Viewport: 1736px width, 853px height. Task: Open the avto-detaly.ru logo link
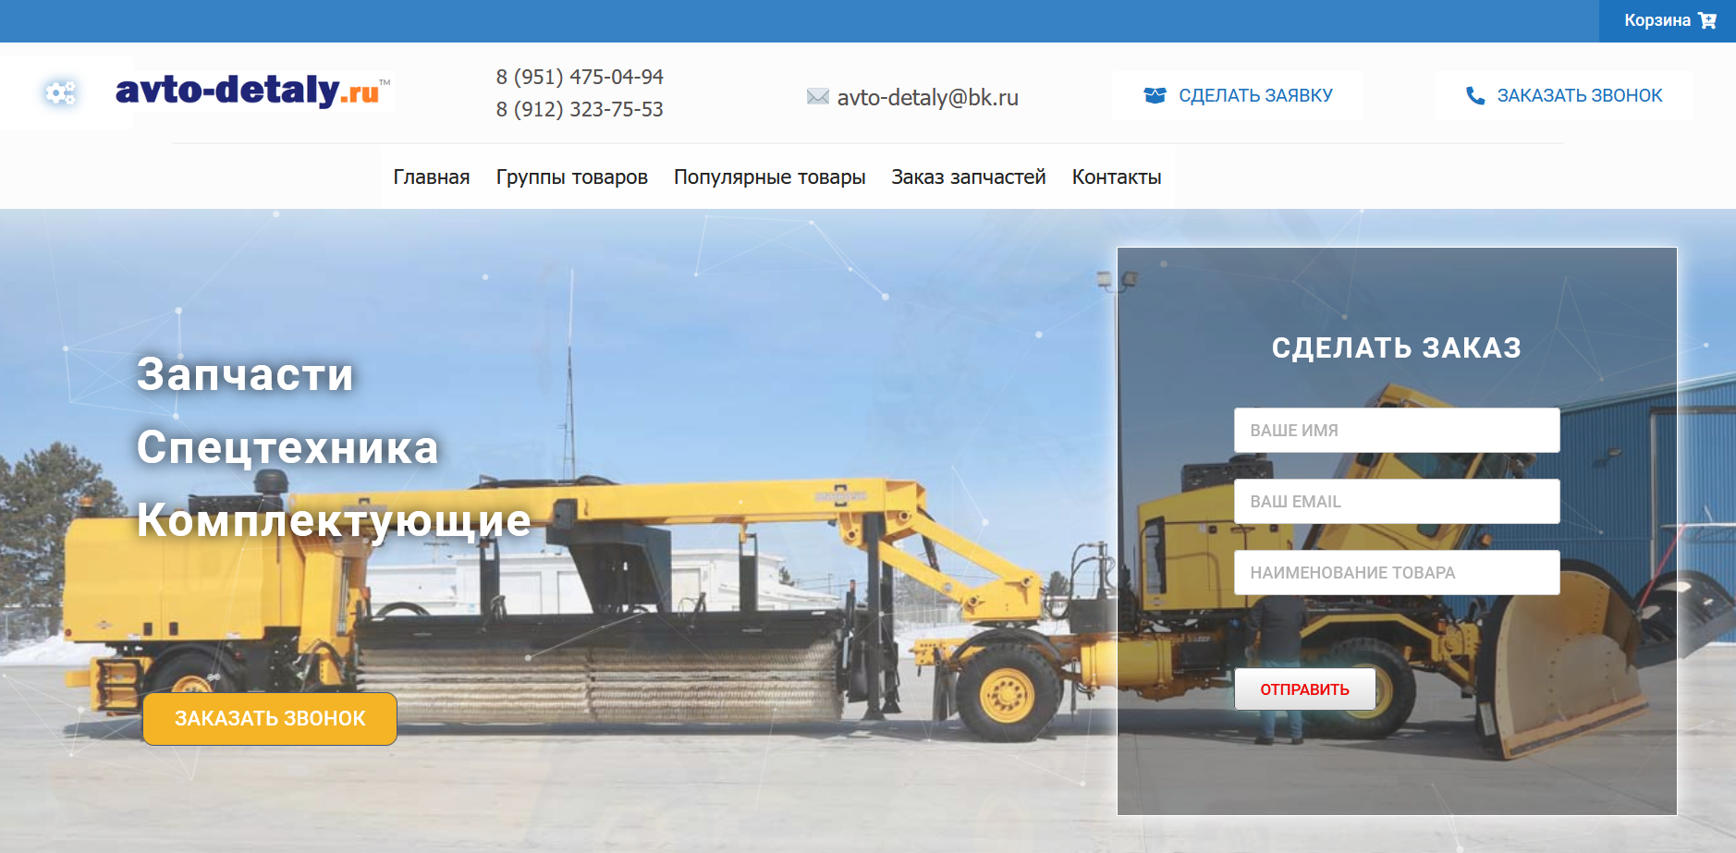[252, 91]
